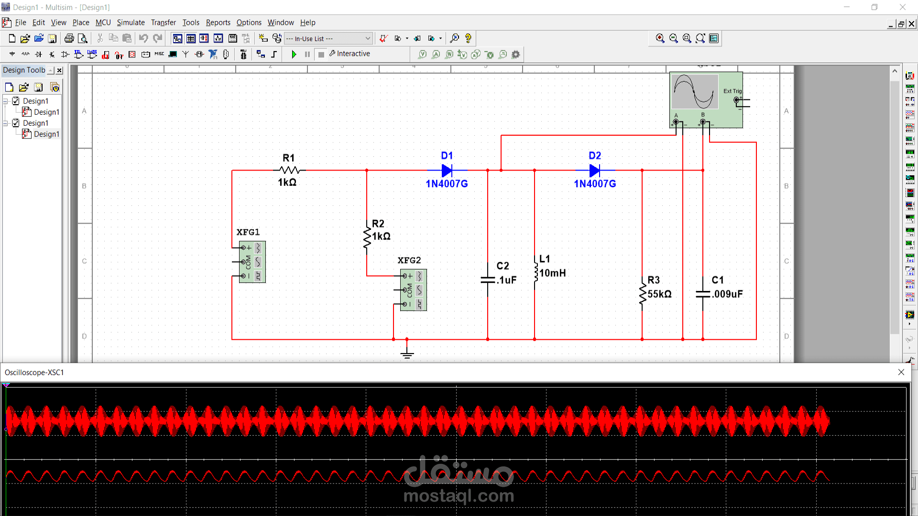
Task: Select function generator XFG1 on schematic
Action: point(252,262)
